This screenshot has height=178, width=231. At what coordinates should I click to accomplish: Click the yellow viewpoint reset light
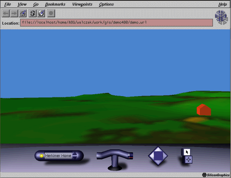click(x=41, y=156)
